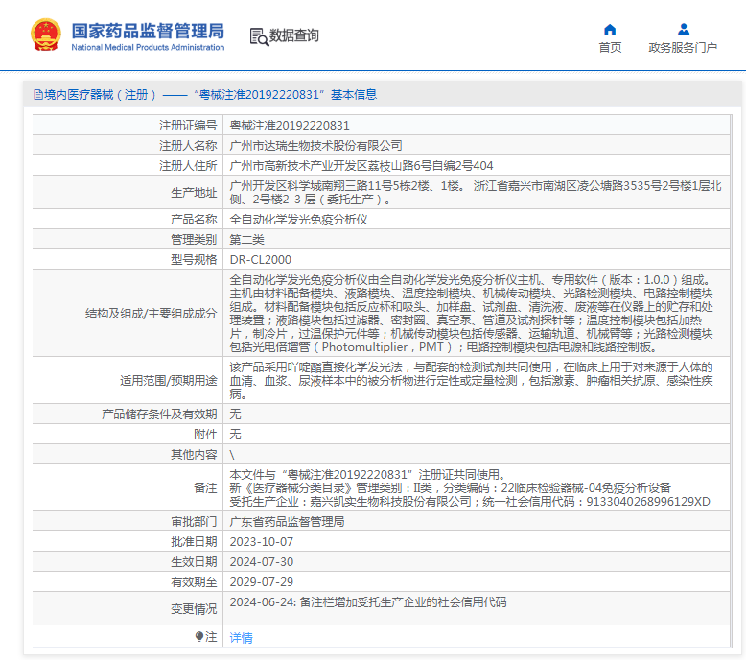Image resolution: width=746 pixels, height=660 pixels.
Task: Click the 型号规格 label
Action: click(194, 260)
